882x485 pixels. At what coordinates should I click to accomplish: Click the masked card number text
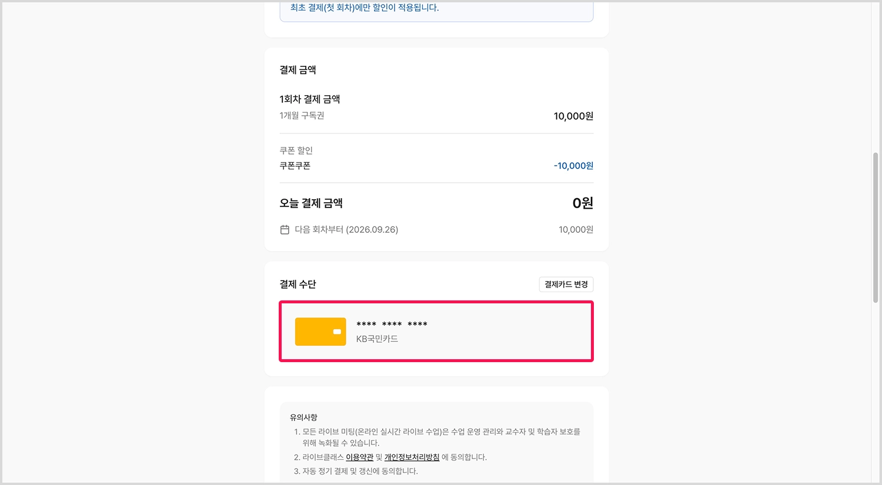point(392,325)
